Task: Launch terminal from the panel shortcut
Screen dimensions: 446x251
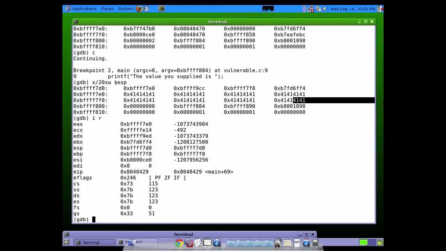Action: click(x=161, y=9)
